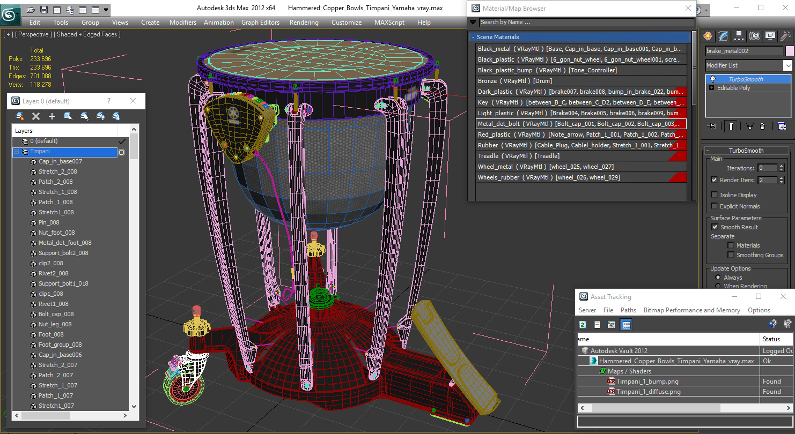This screenshot has width=795, height=434.
Task: Toggle Explicit Normals checkbox
Action: 714,206
